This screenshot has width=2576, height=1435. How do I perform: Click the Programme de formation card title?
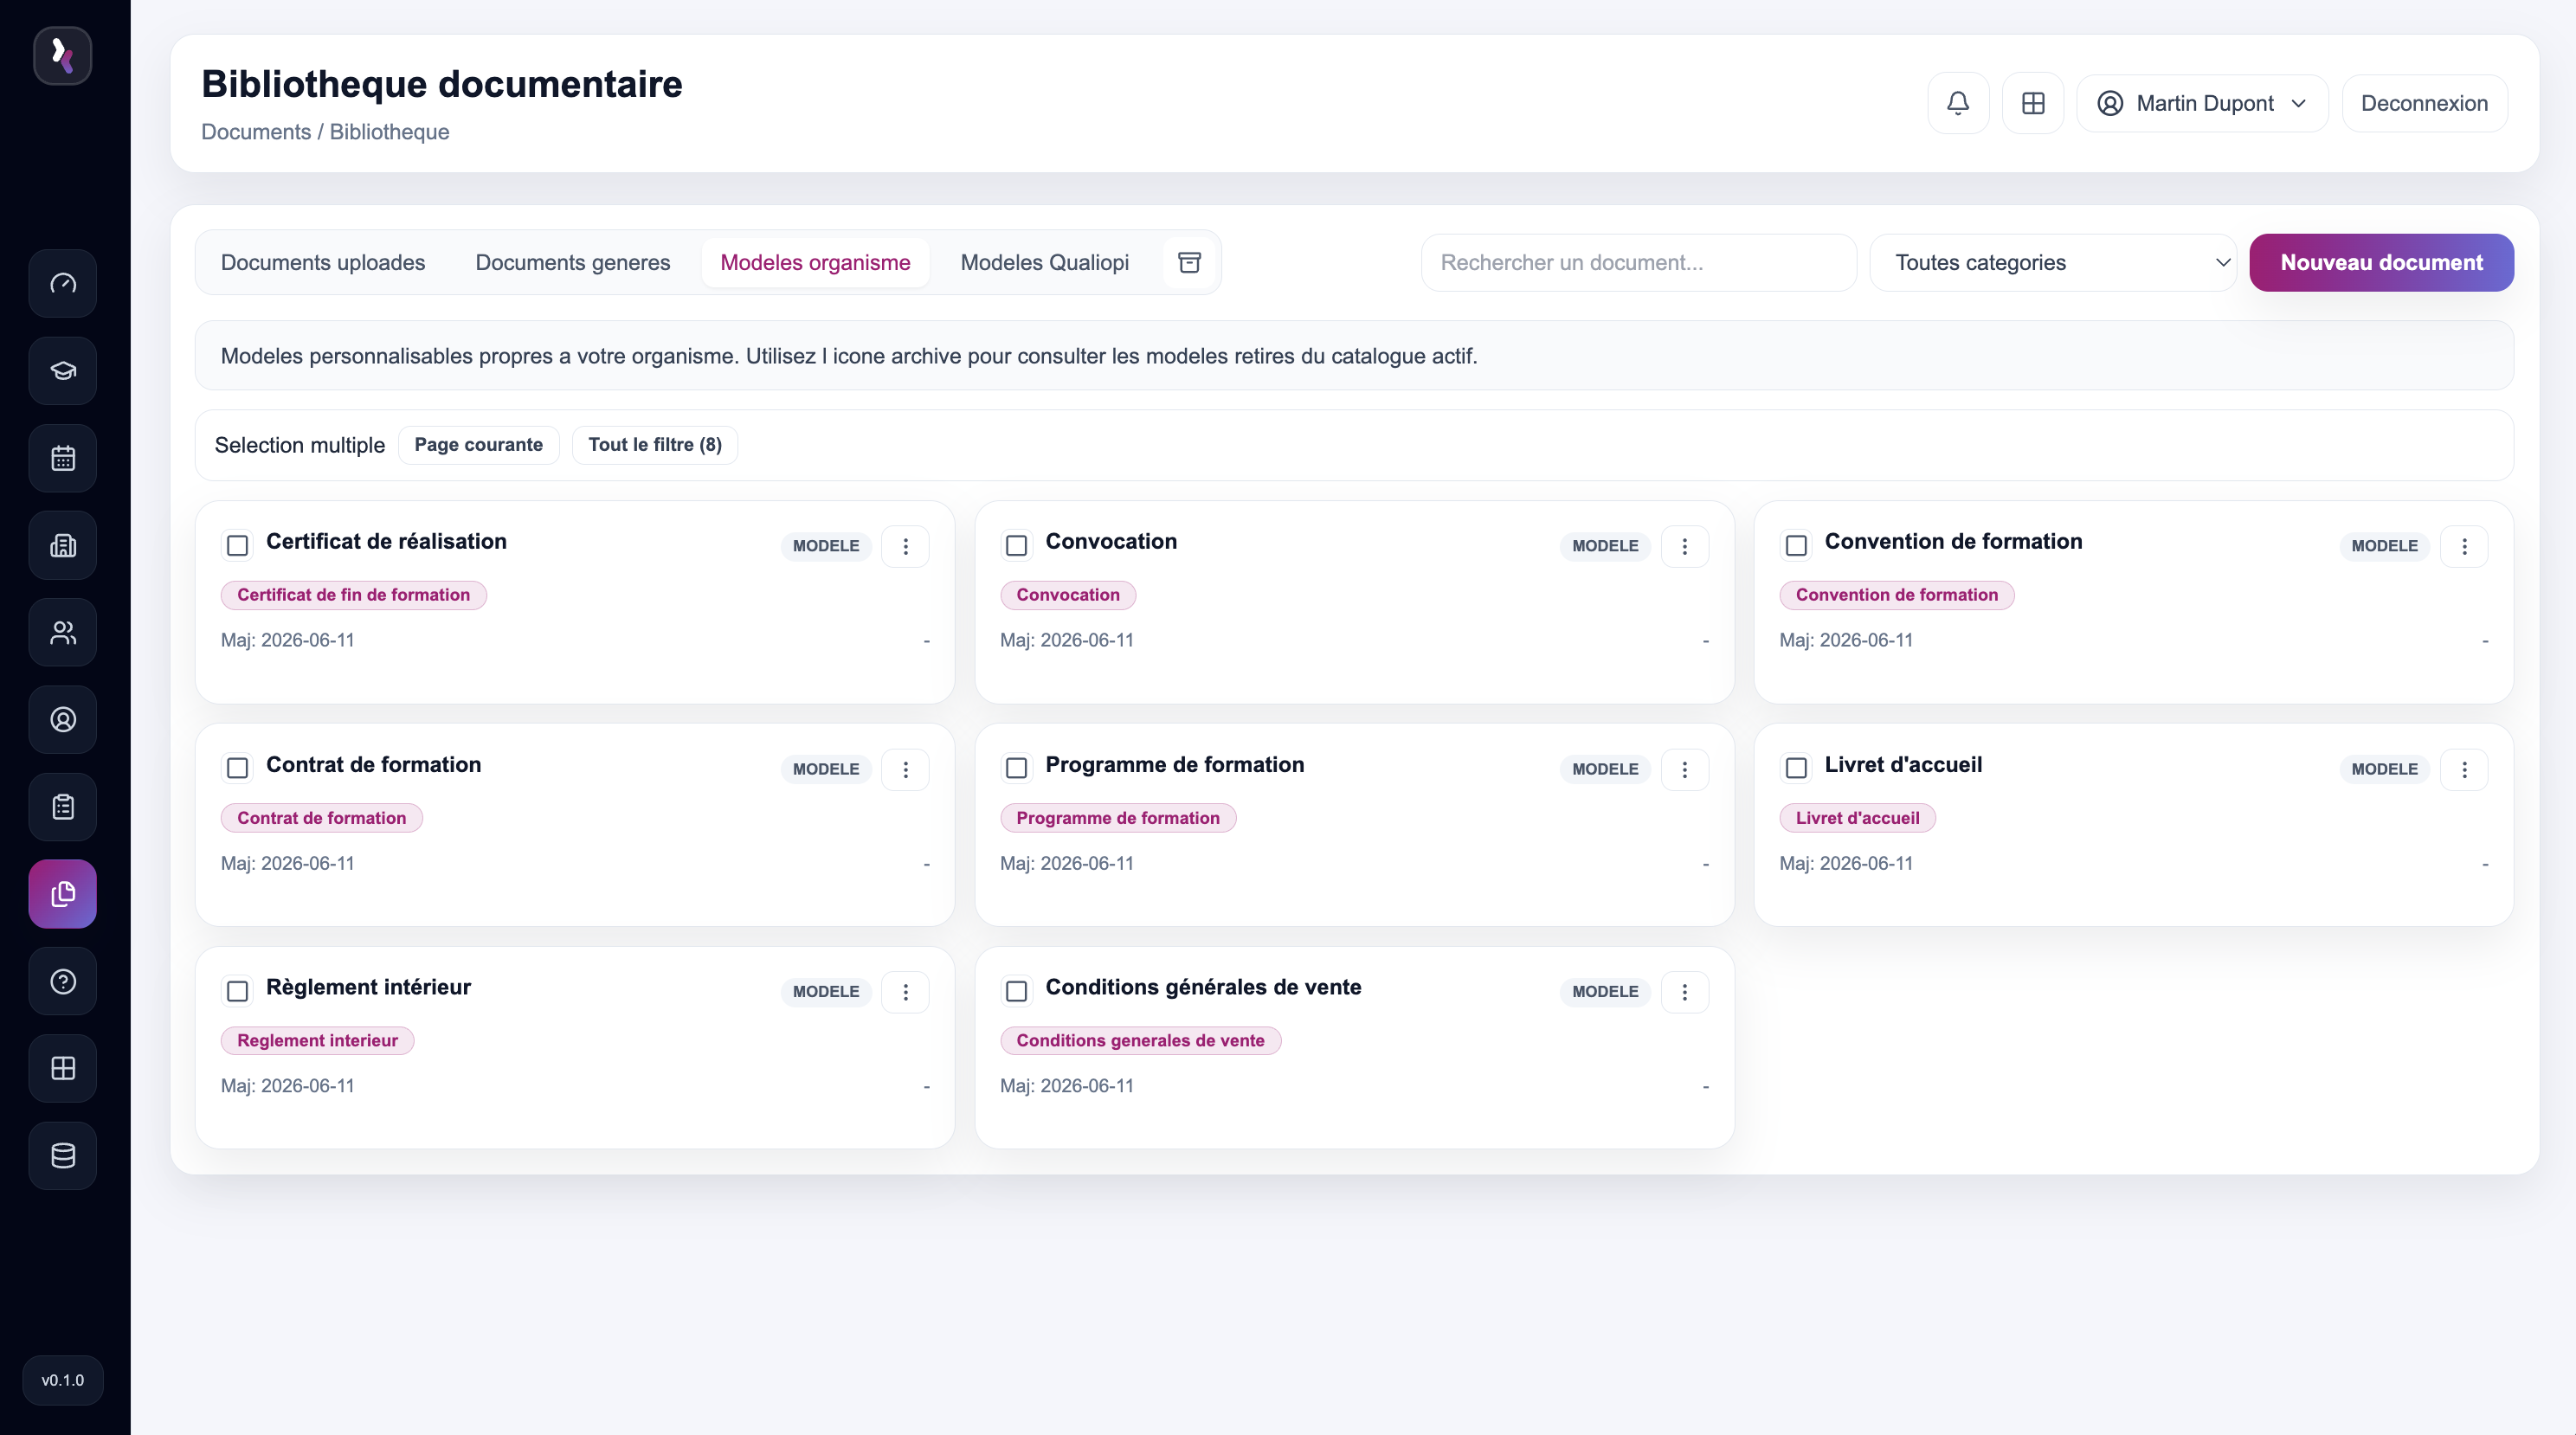coord(1174,764)
